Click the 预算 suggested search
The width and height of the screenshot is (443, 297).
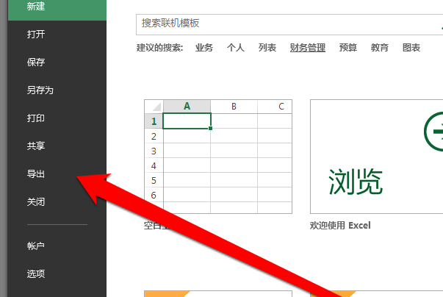click(x=348, y=48)
